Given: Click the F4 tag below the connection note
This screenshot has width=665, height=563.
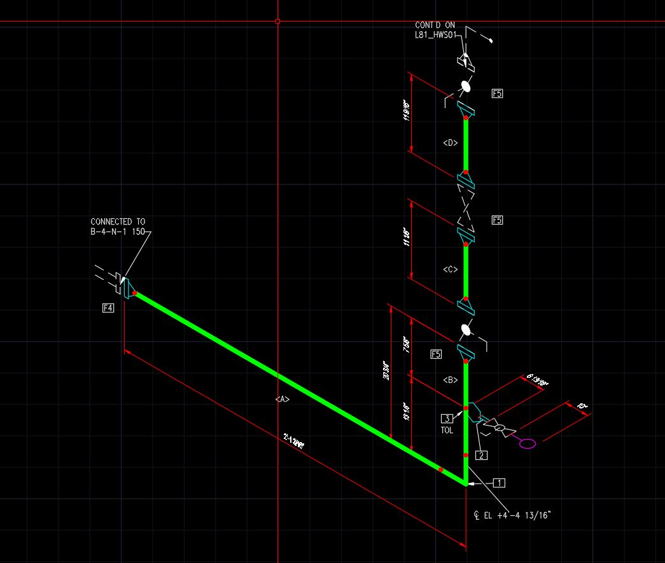Looking at the screenshot, I should [108, 307].
